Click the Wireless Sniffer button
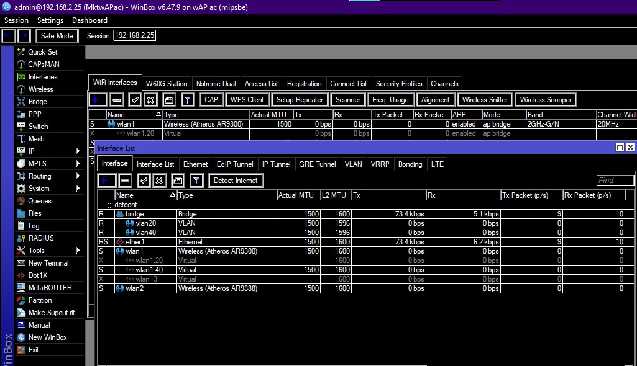Image resolution: width=637 pixels, height=366 pixels. tap(485, 100)
